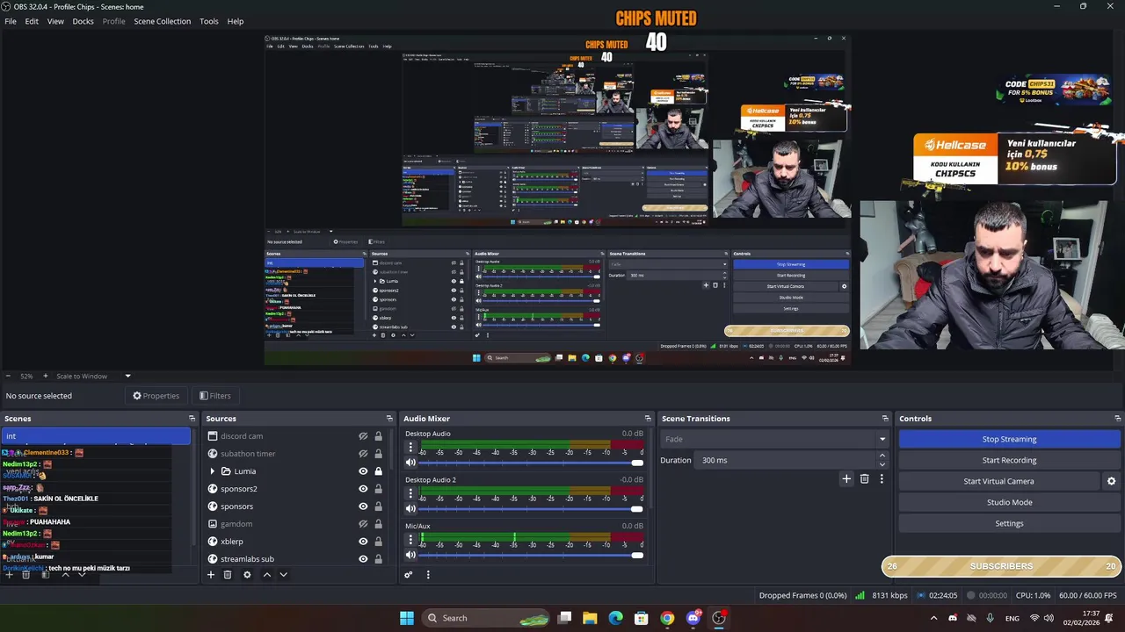The image size is (1125, 632).
Task: Float the Scene Transitions dock
Action: point(885,419)
